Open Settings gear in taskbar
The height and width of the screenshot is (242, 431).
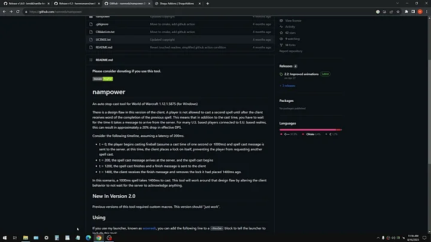tap(47, 238)
